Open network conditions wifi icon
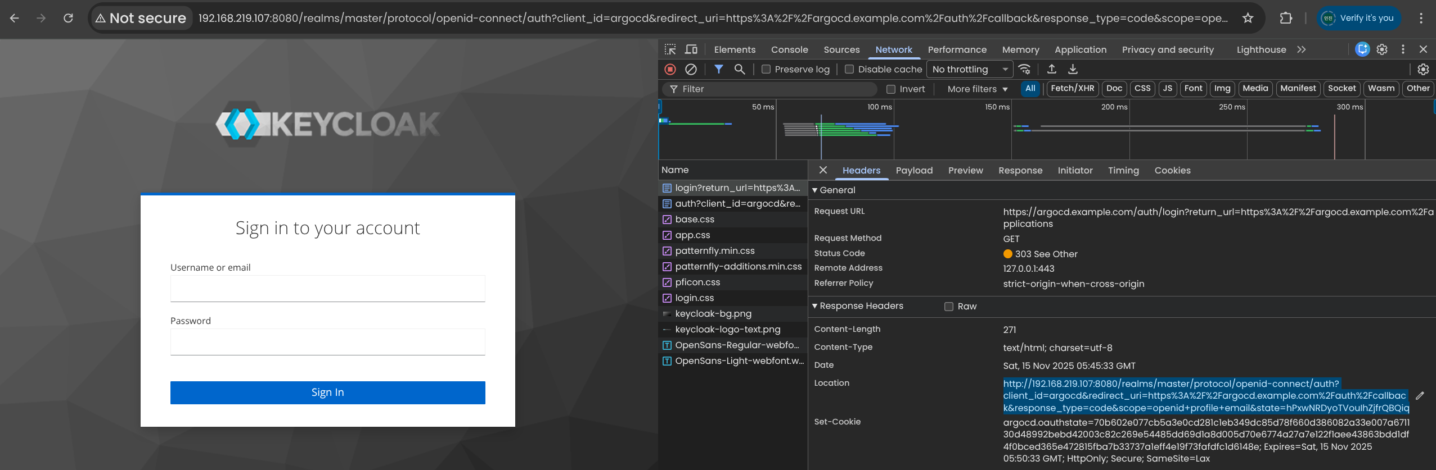The width and height of the screenshot is (1436, 470). click(1024, 69)
